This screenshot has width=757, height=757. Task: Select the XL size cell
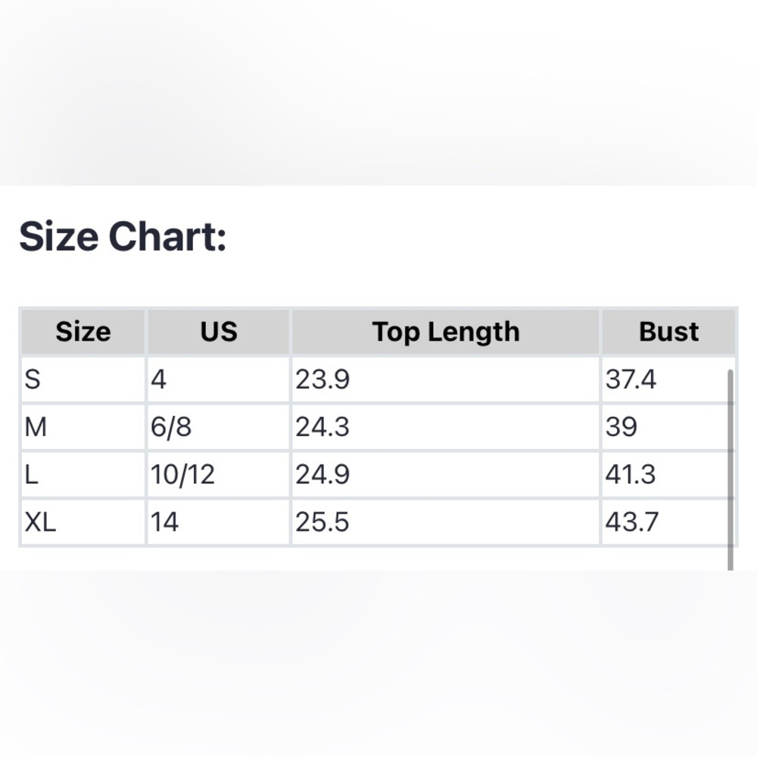tap(83, 522)
